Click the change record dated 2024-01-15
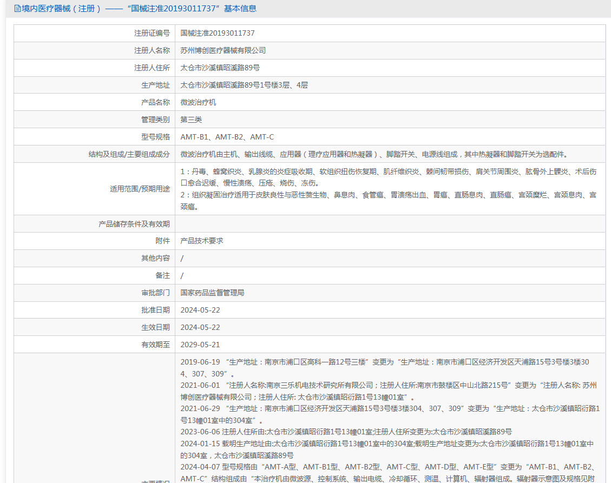 (387, 449)
